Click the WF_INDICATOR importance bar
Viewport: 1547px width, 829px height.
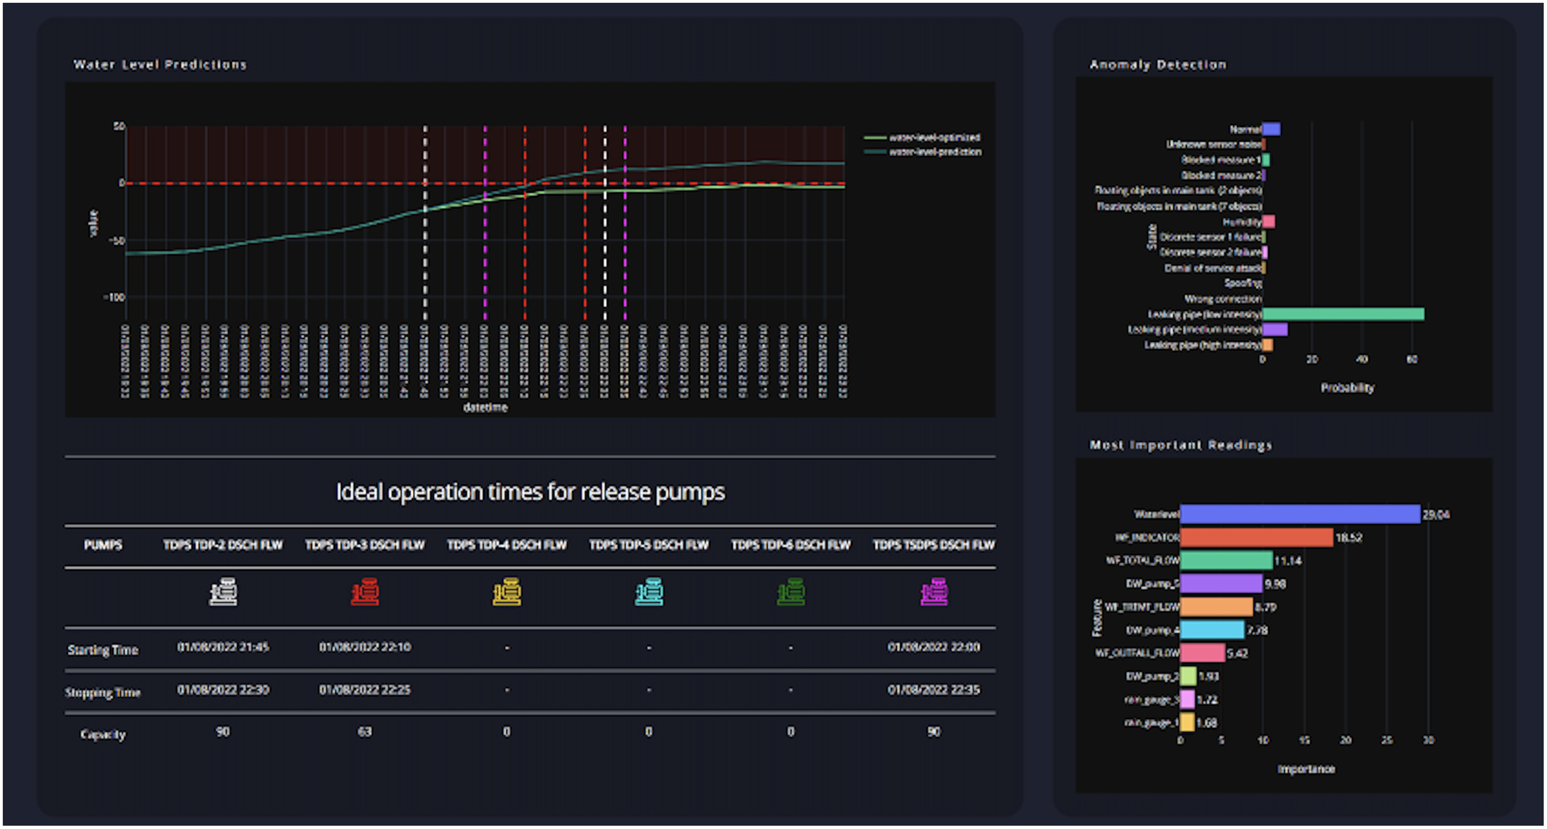click(x=1256, y=537)
